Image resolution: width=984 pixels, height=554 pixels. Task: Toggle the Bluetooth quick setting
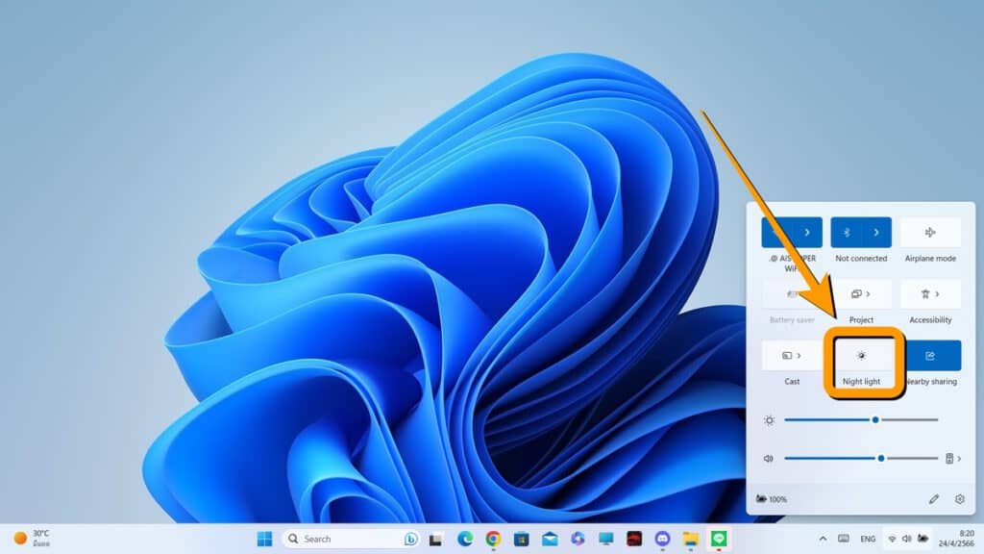click(x=846, y=233)
